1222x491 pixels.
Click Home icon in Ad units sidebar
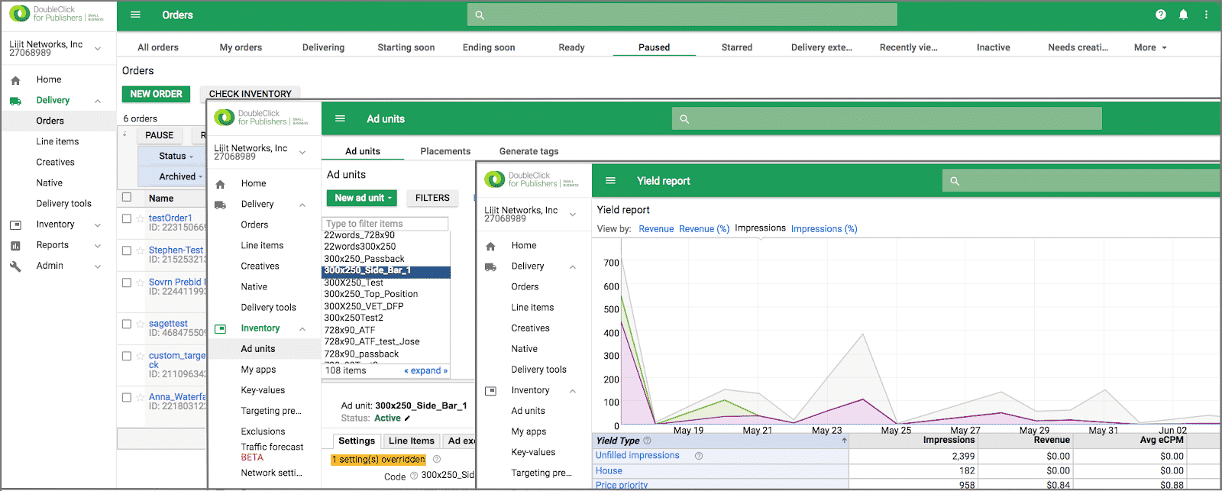pyautogui.click(x=220, y=184)
